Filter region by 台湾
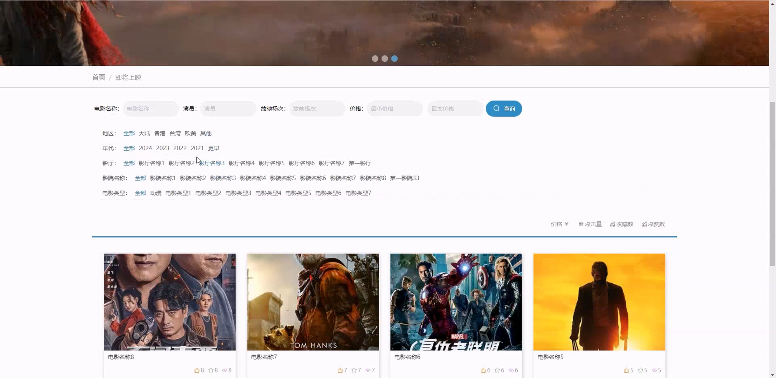Image resolution: width=776 pixels, height=378 pixels. (x=175, y=133)
